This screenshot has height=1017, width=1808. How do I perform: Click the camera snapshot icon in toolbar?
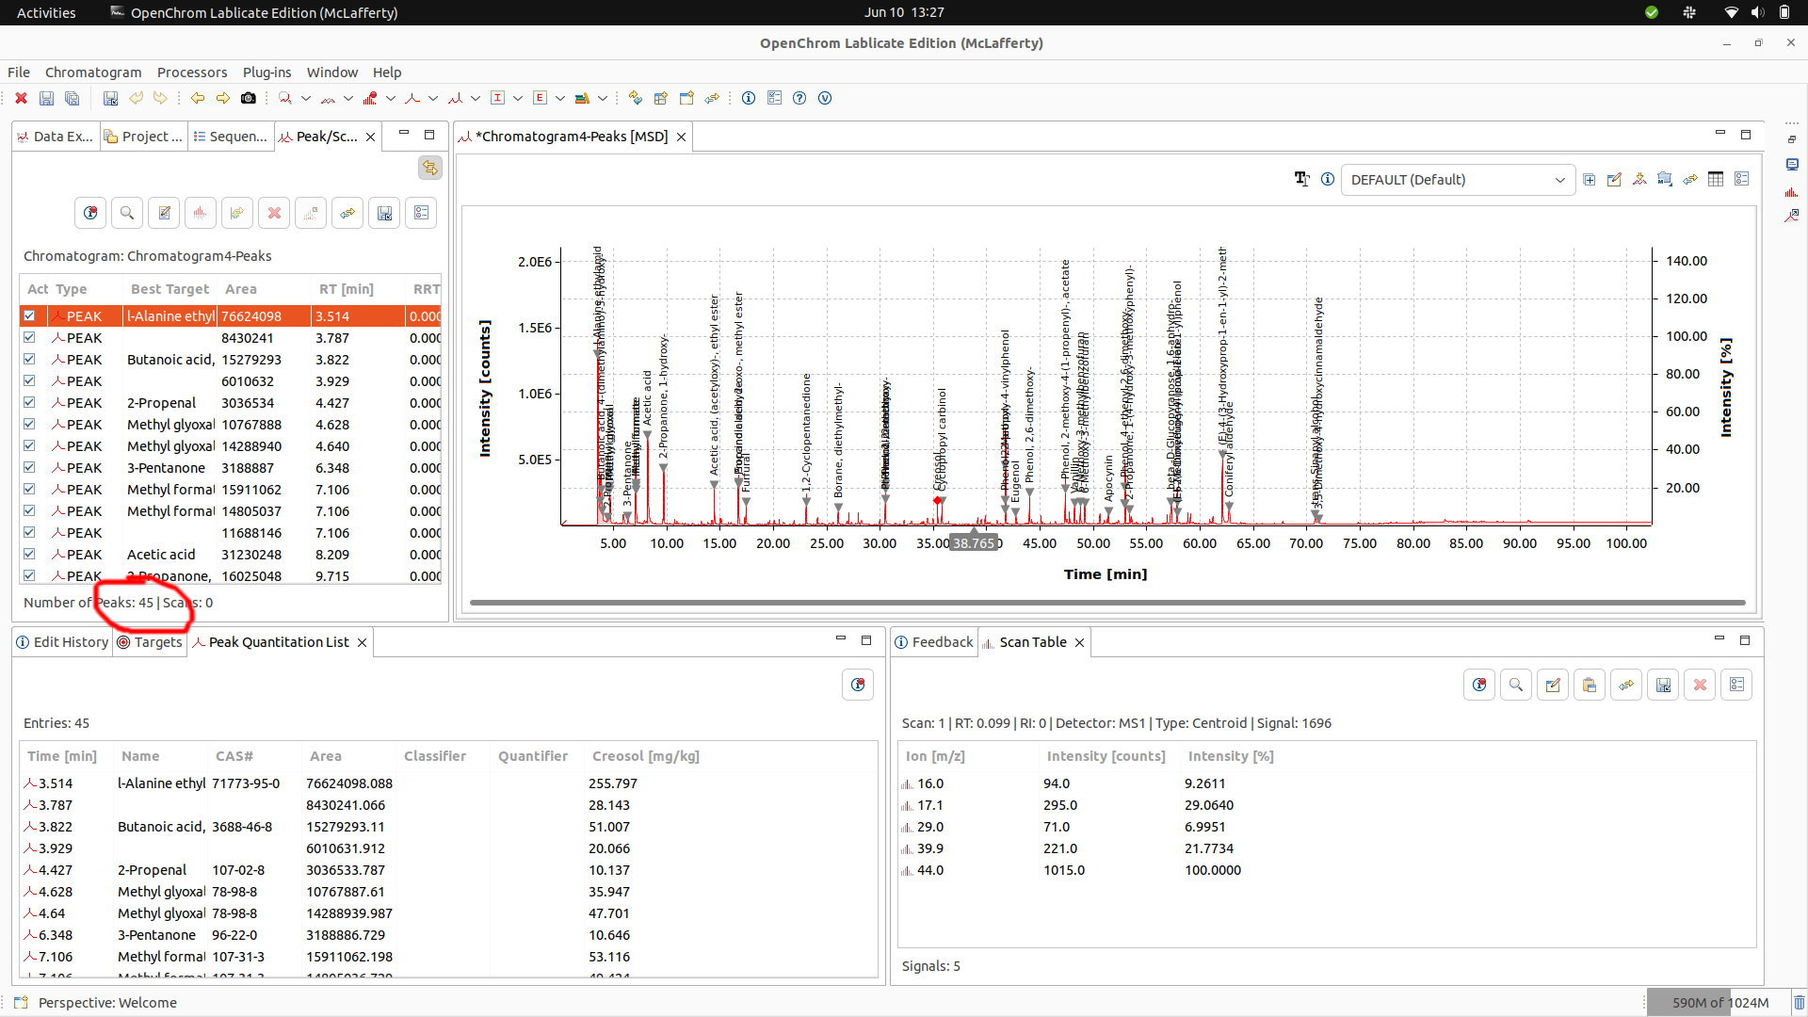tap(249, 98)
